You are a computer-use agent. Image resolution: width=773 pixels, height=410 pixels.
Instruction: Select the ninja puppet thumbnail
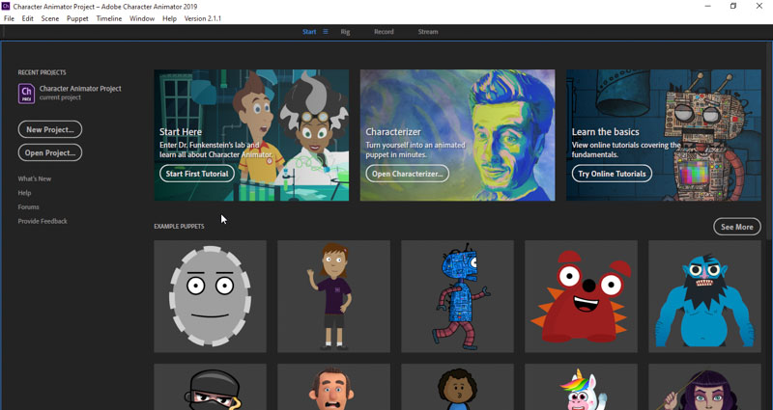click(210, 387)
